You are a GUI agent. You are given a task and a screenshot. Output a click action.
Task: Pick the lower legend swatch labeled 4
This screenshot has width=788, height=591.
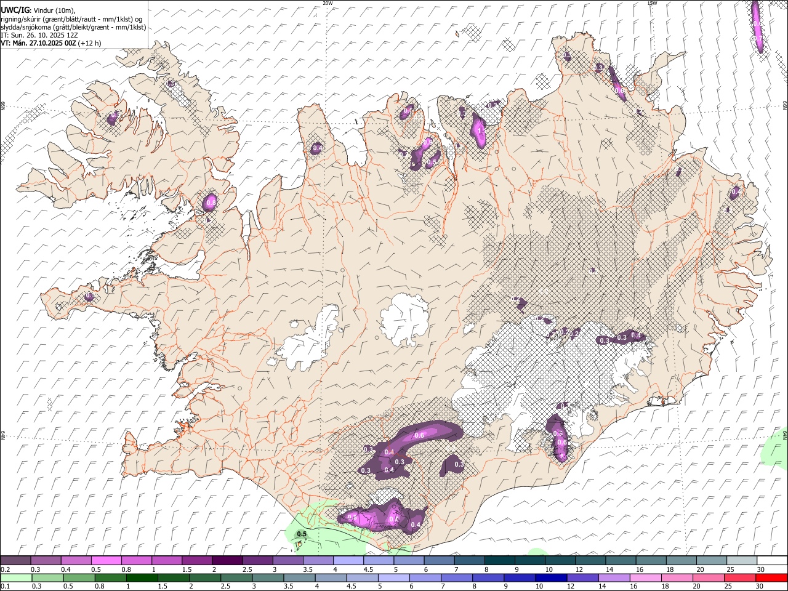point(331,578)
